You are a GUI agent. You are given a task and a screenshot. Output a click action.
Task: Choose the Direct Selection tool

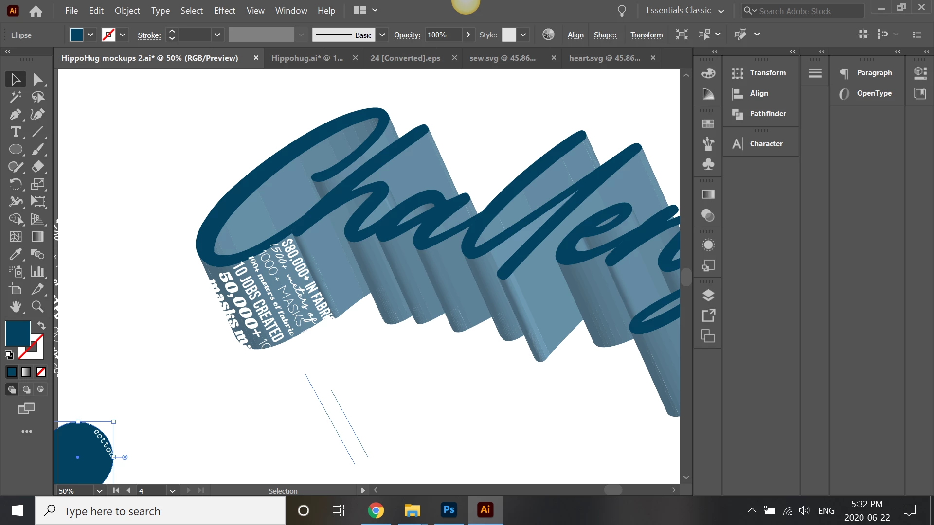(x=37, y=79)
